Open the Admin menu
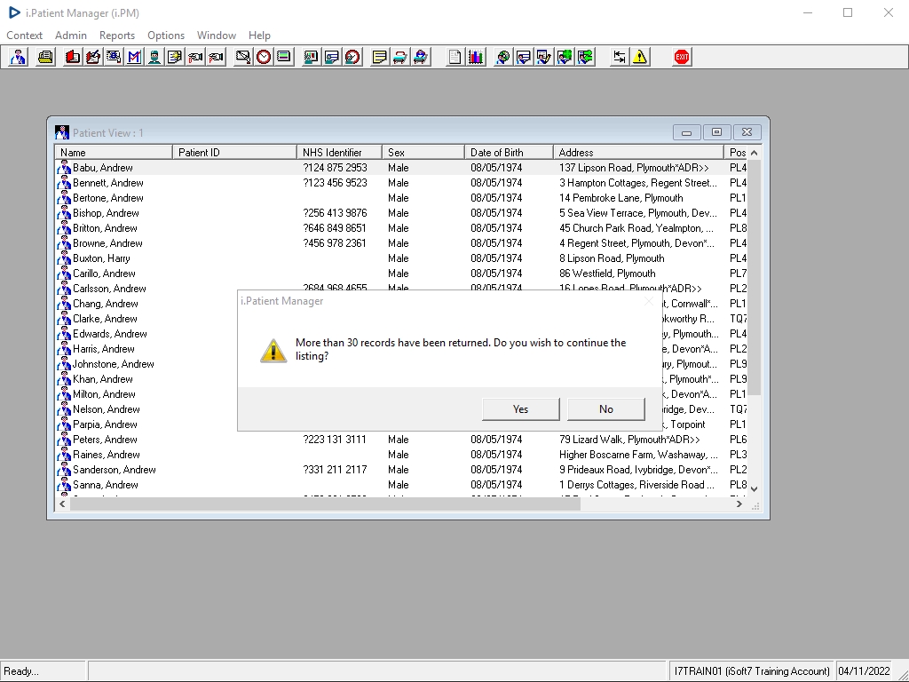Viewport: 909px width, 682px height. (x=71, y=36)
